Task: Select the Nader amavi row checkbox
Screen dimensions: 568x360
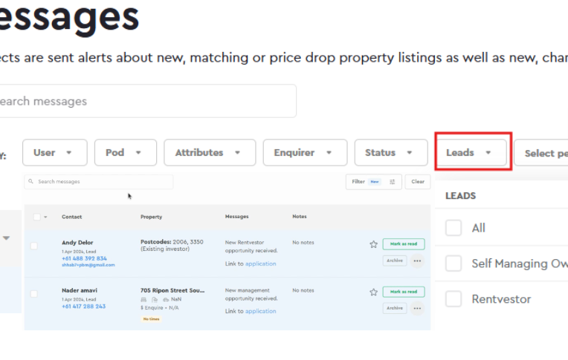Action: tap(34, 294)
